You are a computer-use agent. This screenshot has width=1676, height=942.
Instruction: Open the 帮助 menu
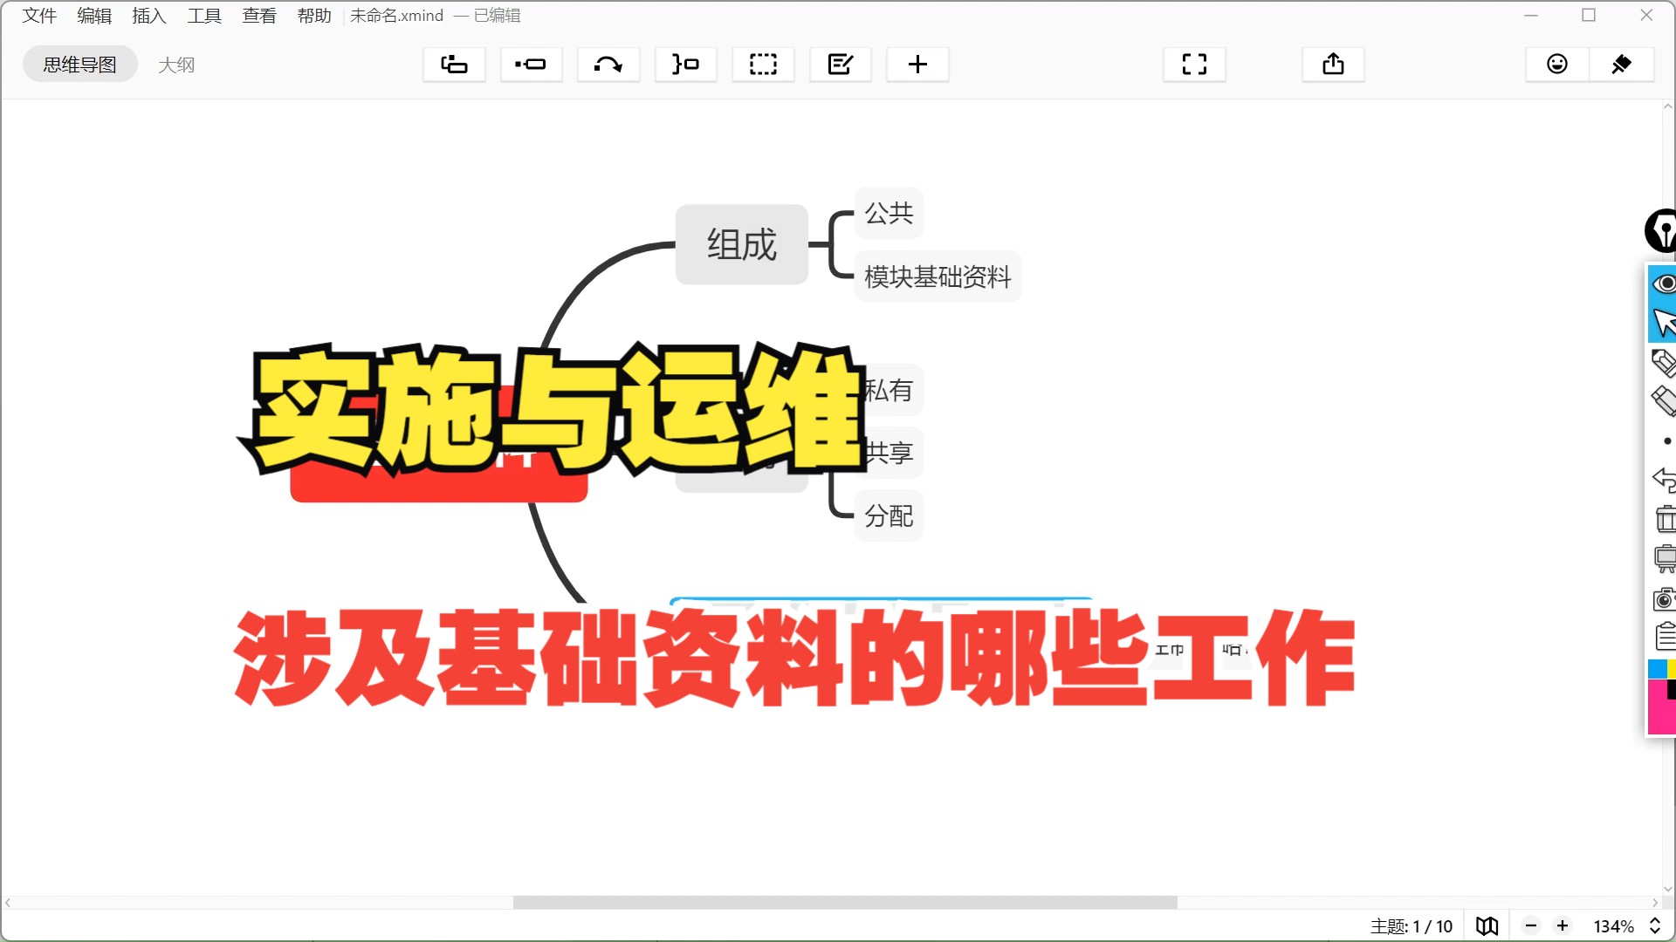click(x=314, y=16)
